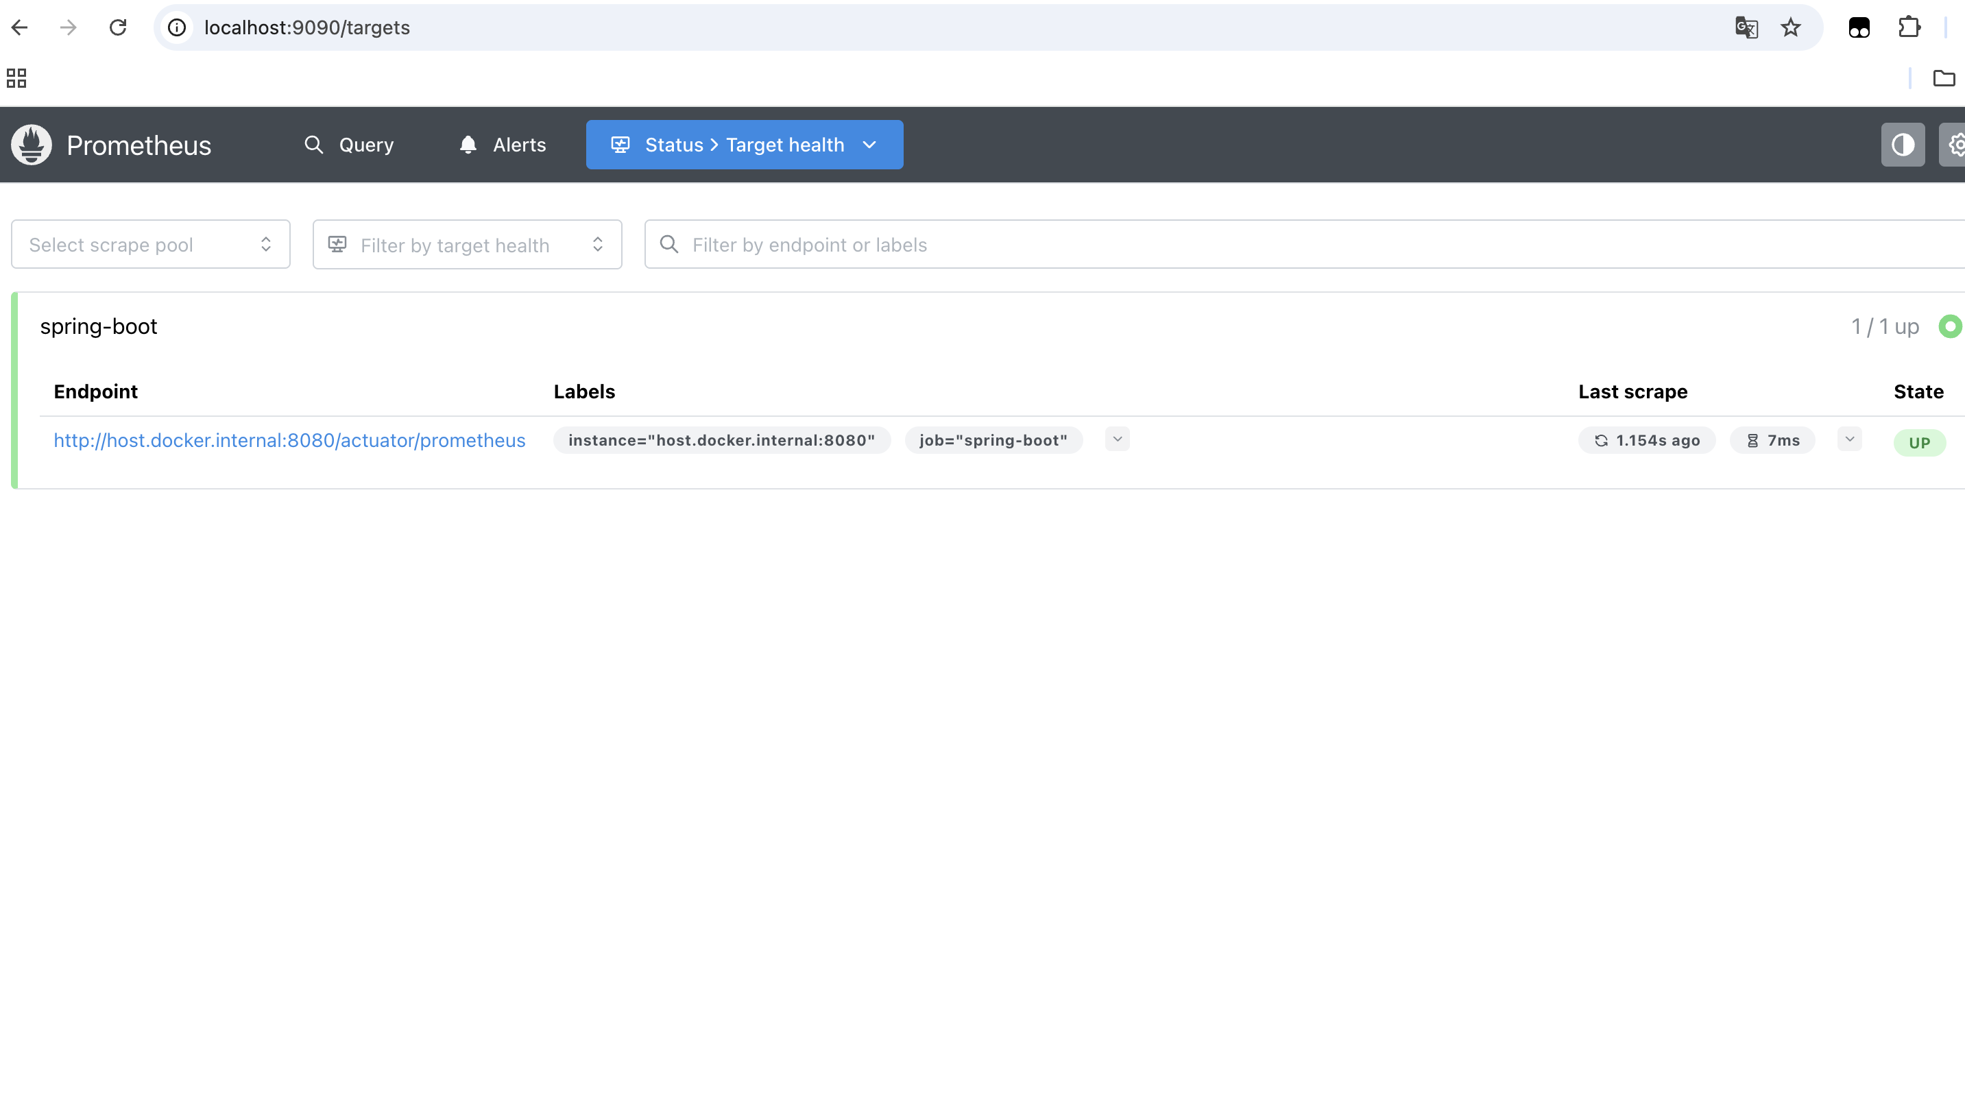Expand the labels chevron next to job label

point(1116,439)
